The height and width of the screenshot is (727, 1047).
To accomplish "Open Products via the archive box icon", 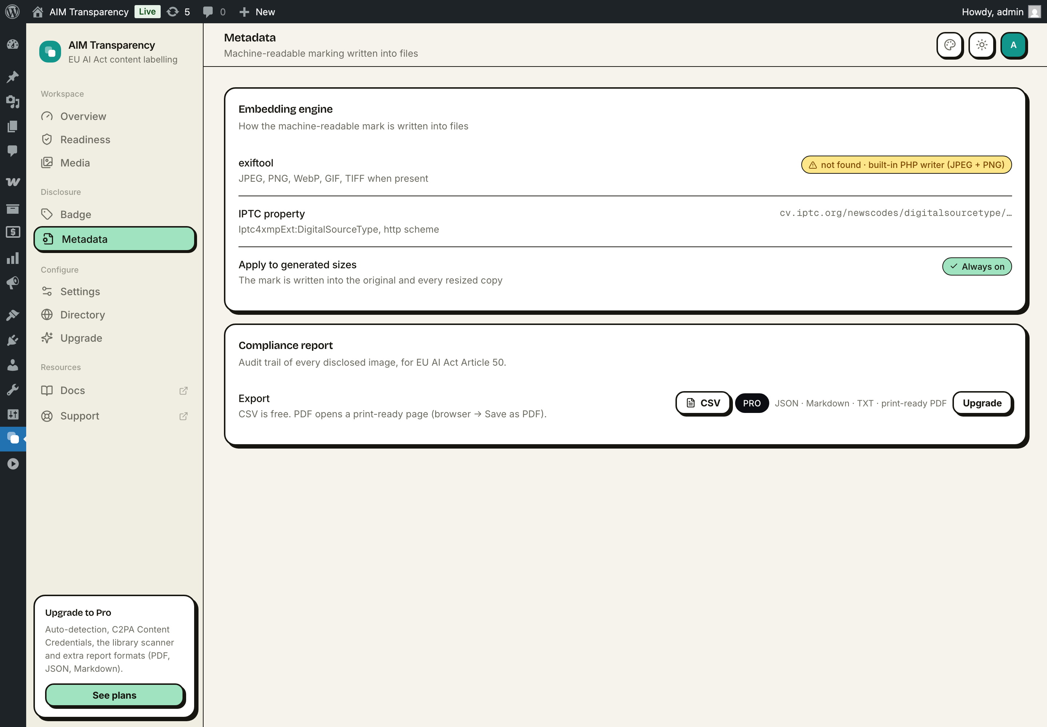I will tap(13, 209).
